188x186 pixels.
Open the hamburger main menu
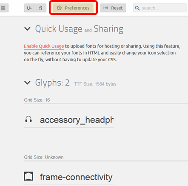3,8
